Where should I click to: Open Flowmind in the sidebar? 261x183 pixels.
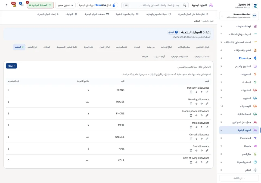239,138
